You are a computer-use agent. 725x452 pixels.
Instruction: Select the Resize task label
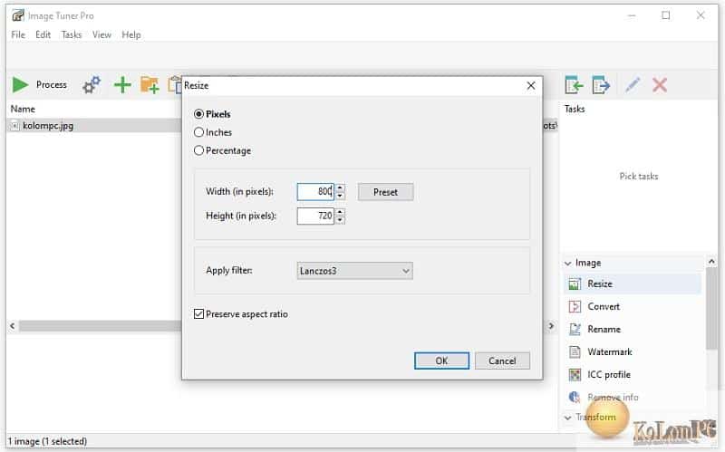[600, 284]
